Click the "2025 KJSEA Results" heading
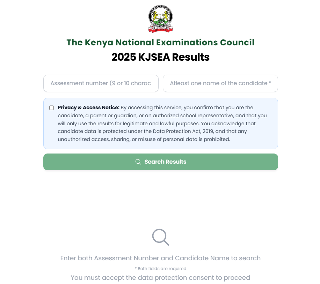Viewport: 320px width, 284px height. click(x=160, y=57)
